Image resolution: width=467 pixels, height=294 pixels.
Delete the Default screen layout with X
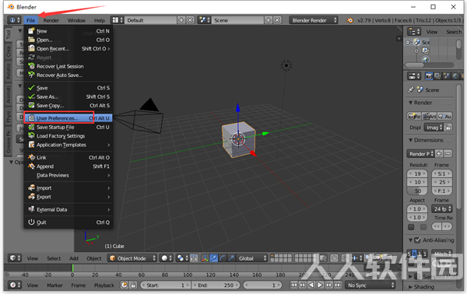click(190, 20)
